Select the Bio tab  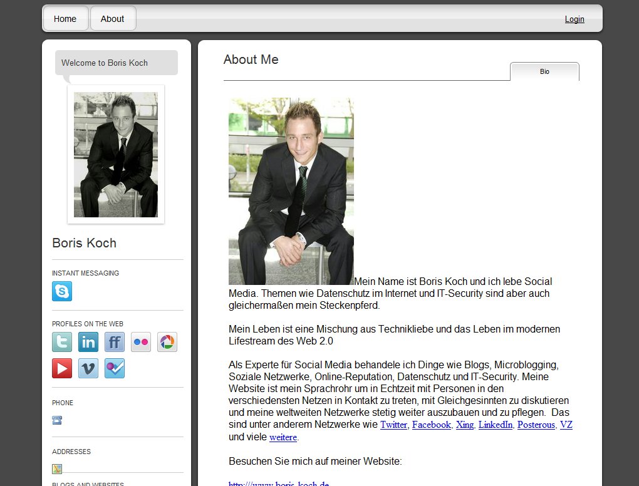tap(544, 71)
